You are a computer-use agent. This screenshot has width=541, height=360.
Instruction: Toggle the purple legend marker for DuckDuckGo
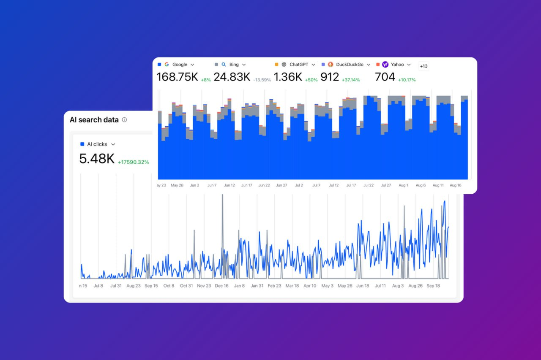[322, 64]
